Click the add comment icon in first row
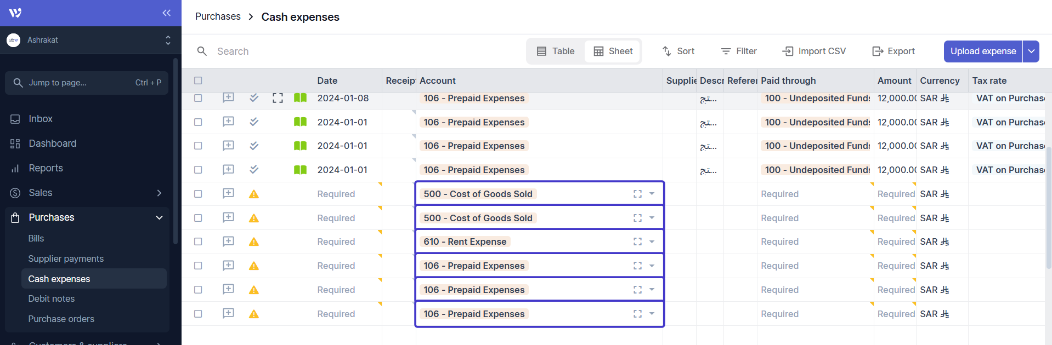Image resolution: width=1052 pixels, height=345 pixels. point(228,98)
